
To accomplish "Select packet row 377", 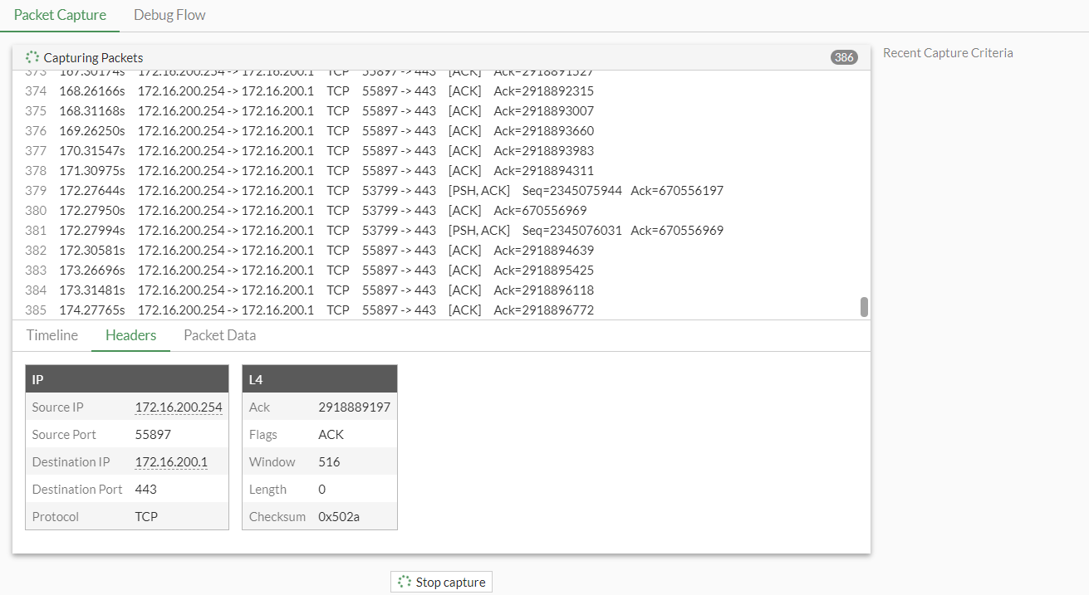I will (437, 150).
